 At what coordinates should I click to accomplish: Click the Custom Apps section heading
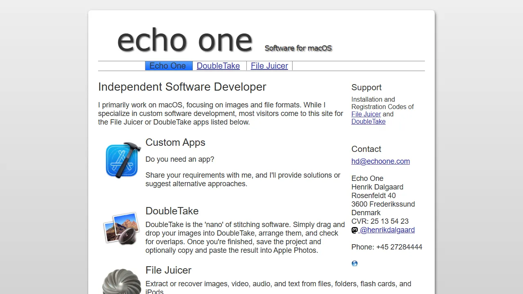tap(175, 142)
